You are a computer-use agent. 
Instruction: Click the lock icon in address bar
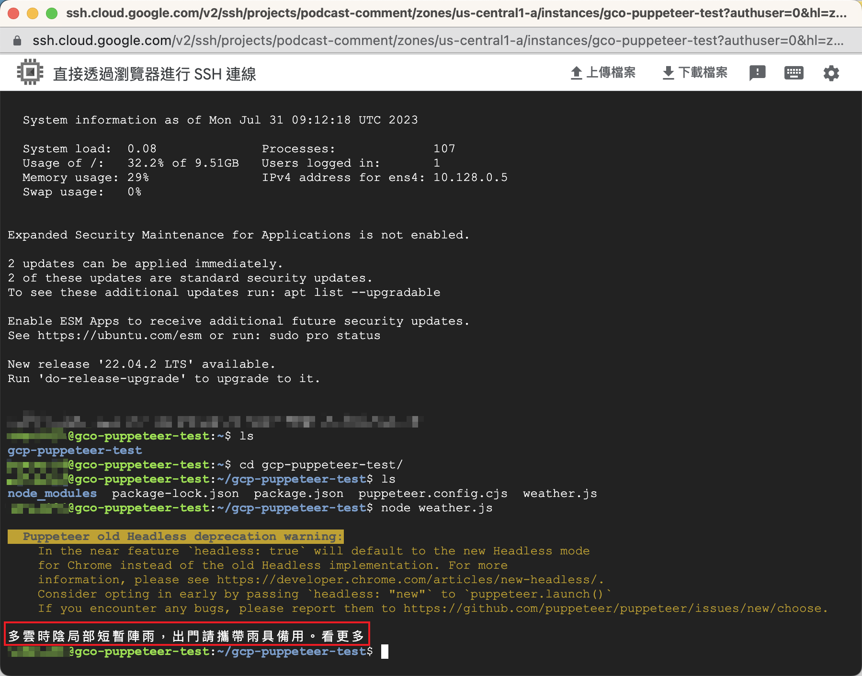pos(17,41)
